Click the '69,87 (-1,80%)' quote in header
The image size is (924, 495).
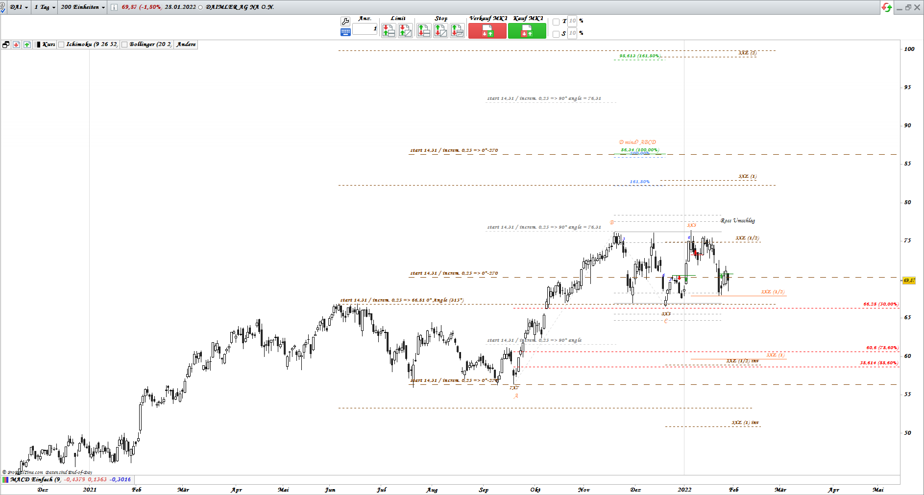(x=141, y=7)
